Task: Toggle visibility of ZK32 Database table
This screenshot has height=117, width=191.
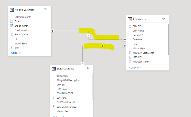Action: point(87,68)
